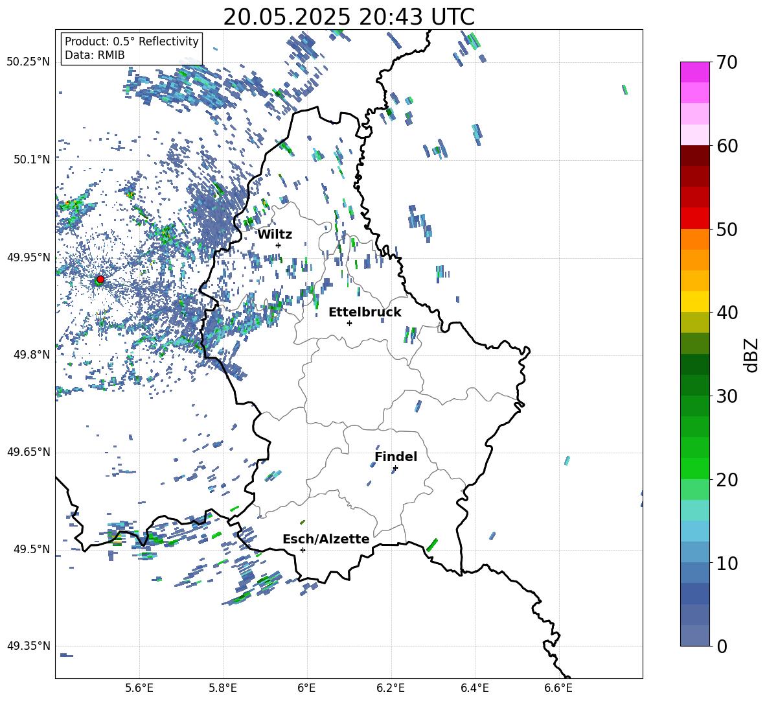Image resolution: width=767 pixels, height=701 pixels.
Task: Click the 49.8°N latitude label
Action: (x=32, y=355)
